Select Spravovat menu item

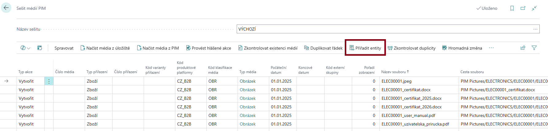pyautogui.click(x=64, y=48)
